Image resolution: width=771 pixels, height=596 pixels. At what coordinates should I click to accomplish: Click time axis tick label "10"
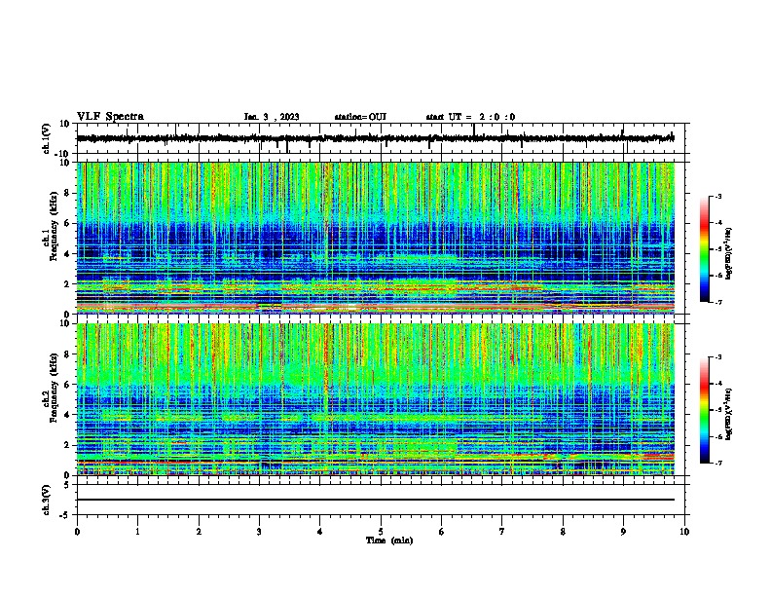click(684, 532)
